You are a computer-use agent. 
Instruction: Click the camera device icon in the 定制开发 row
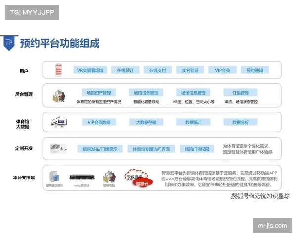point(58,149)
